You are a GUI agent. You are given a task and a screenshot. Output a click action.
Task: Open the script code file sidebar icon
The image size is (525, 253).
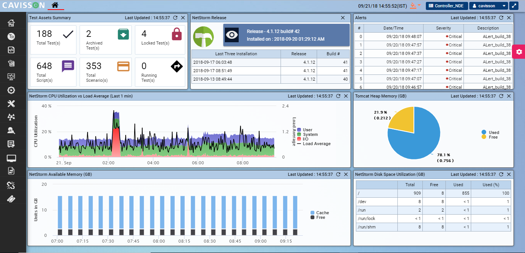(x=11, y=50)
